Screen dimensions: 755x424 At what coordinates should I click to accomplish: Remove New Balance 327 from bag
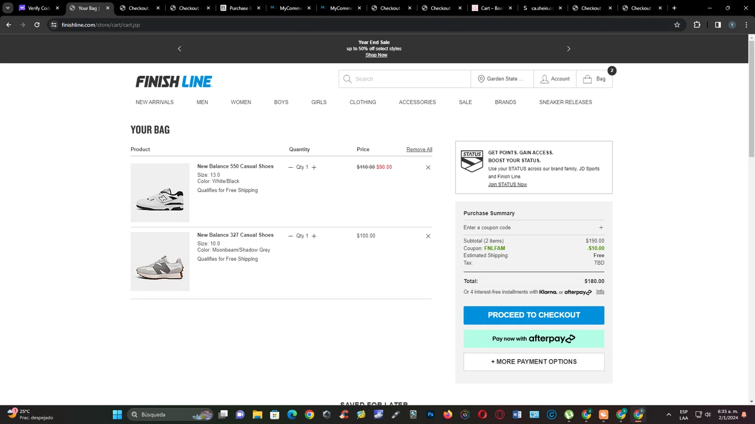(428, 236)
